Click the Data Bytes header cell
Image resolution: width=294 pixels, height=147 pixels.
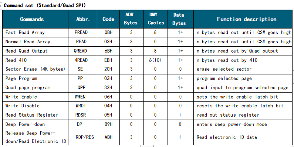click(180, 19)
